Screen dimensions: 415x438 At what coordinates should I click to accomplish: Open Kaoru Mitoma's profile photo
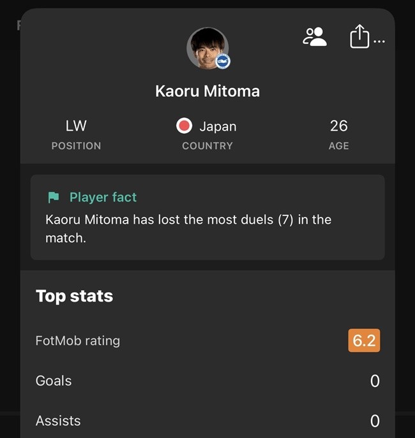[x=206, y=48]
